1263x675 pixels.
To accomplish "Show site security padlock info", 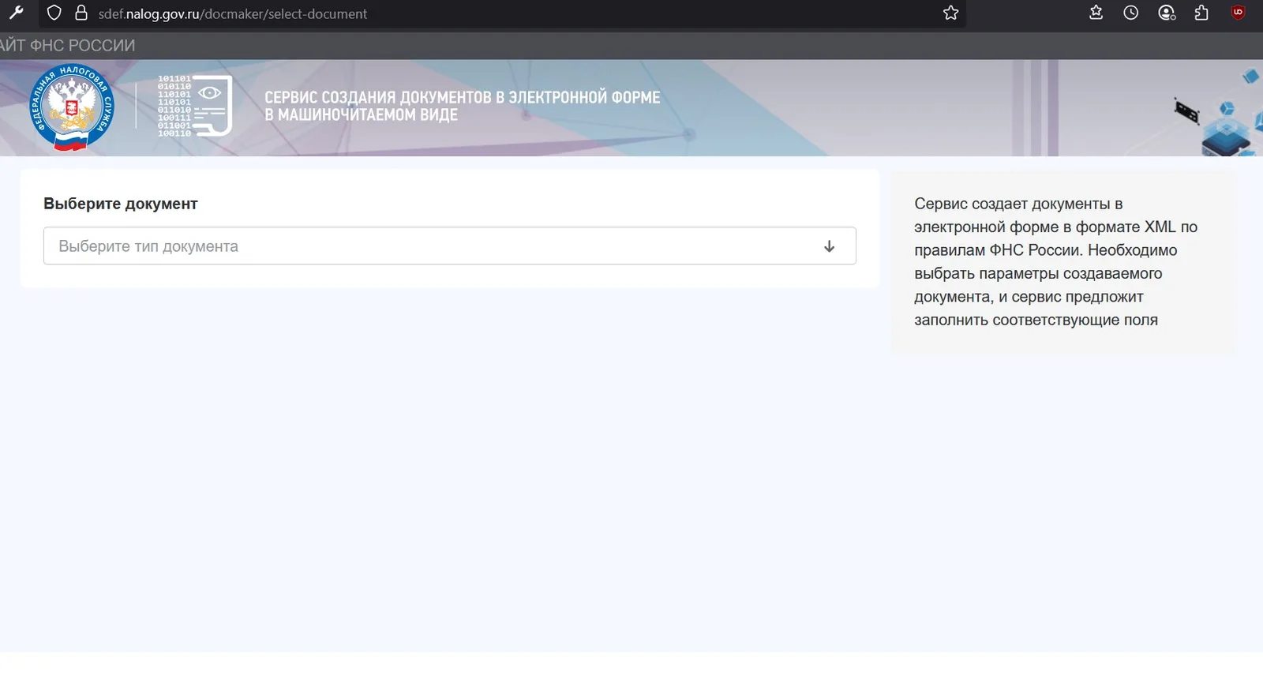I will coord(81,13).
